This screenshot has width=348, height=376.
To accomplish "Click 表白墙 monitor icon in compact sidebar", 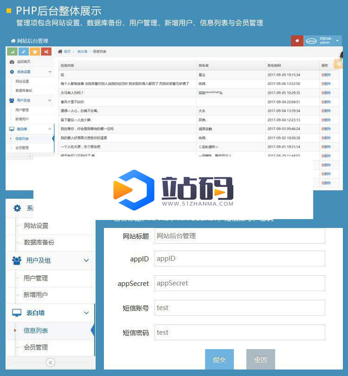I will click(12, 129).
